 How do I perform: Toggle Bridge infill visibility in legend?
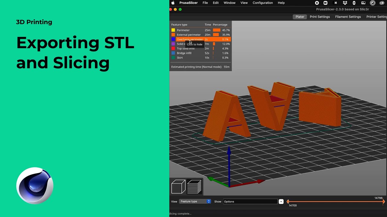coord(201,53)
